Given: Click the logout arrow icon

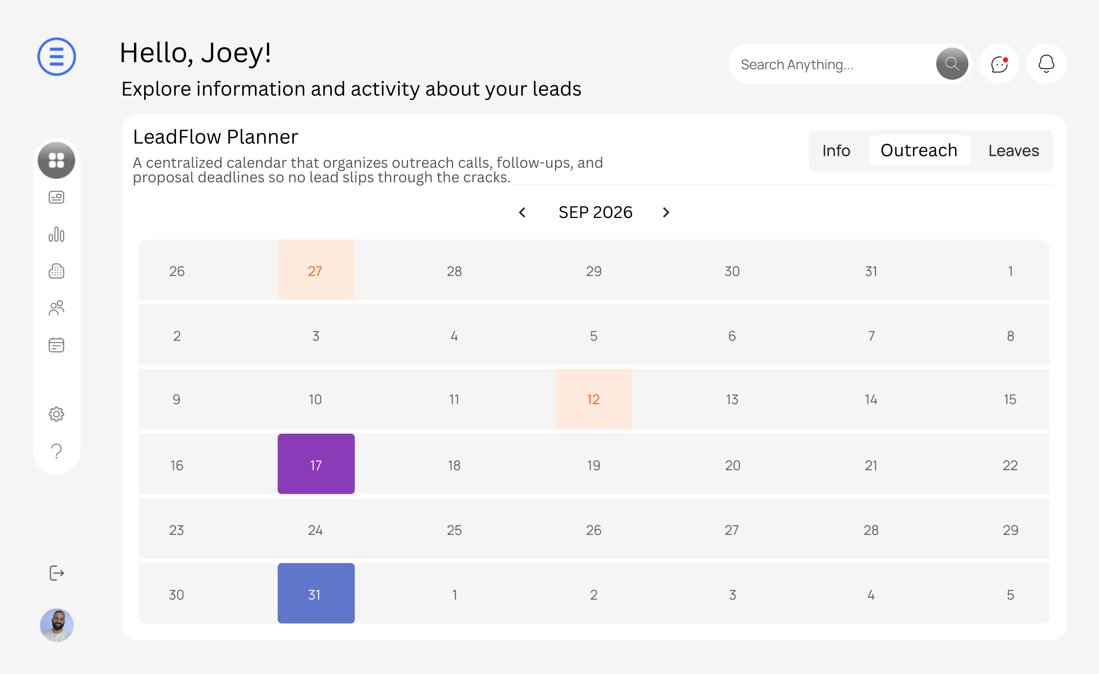Looking at the screenshot, I should click(x=57, y=573).
